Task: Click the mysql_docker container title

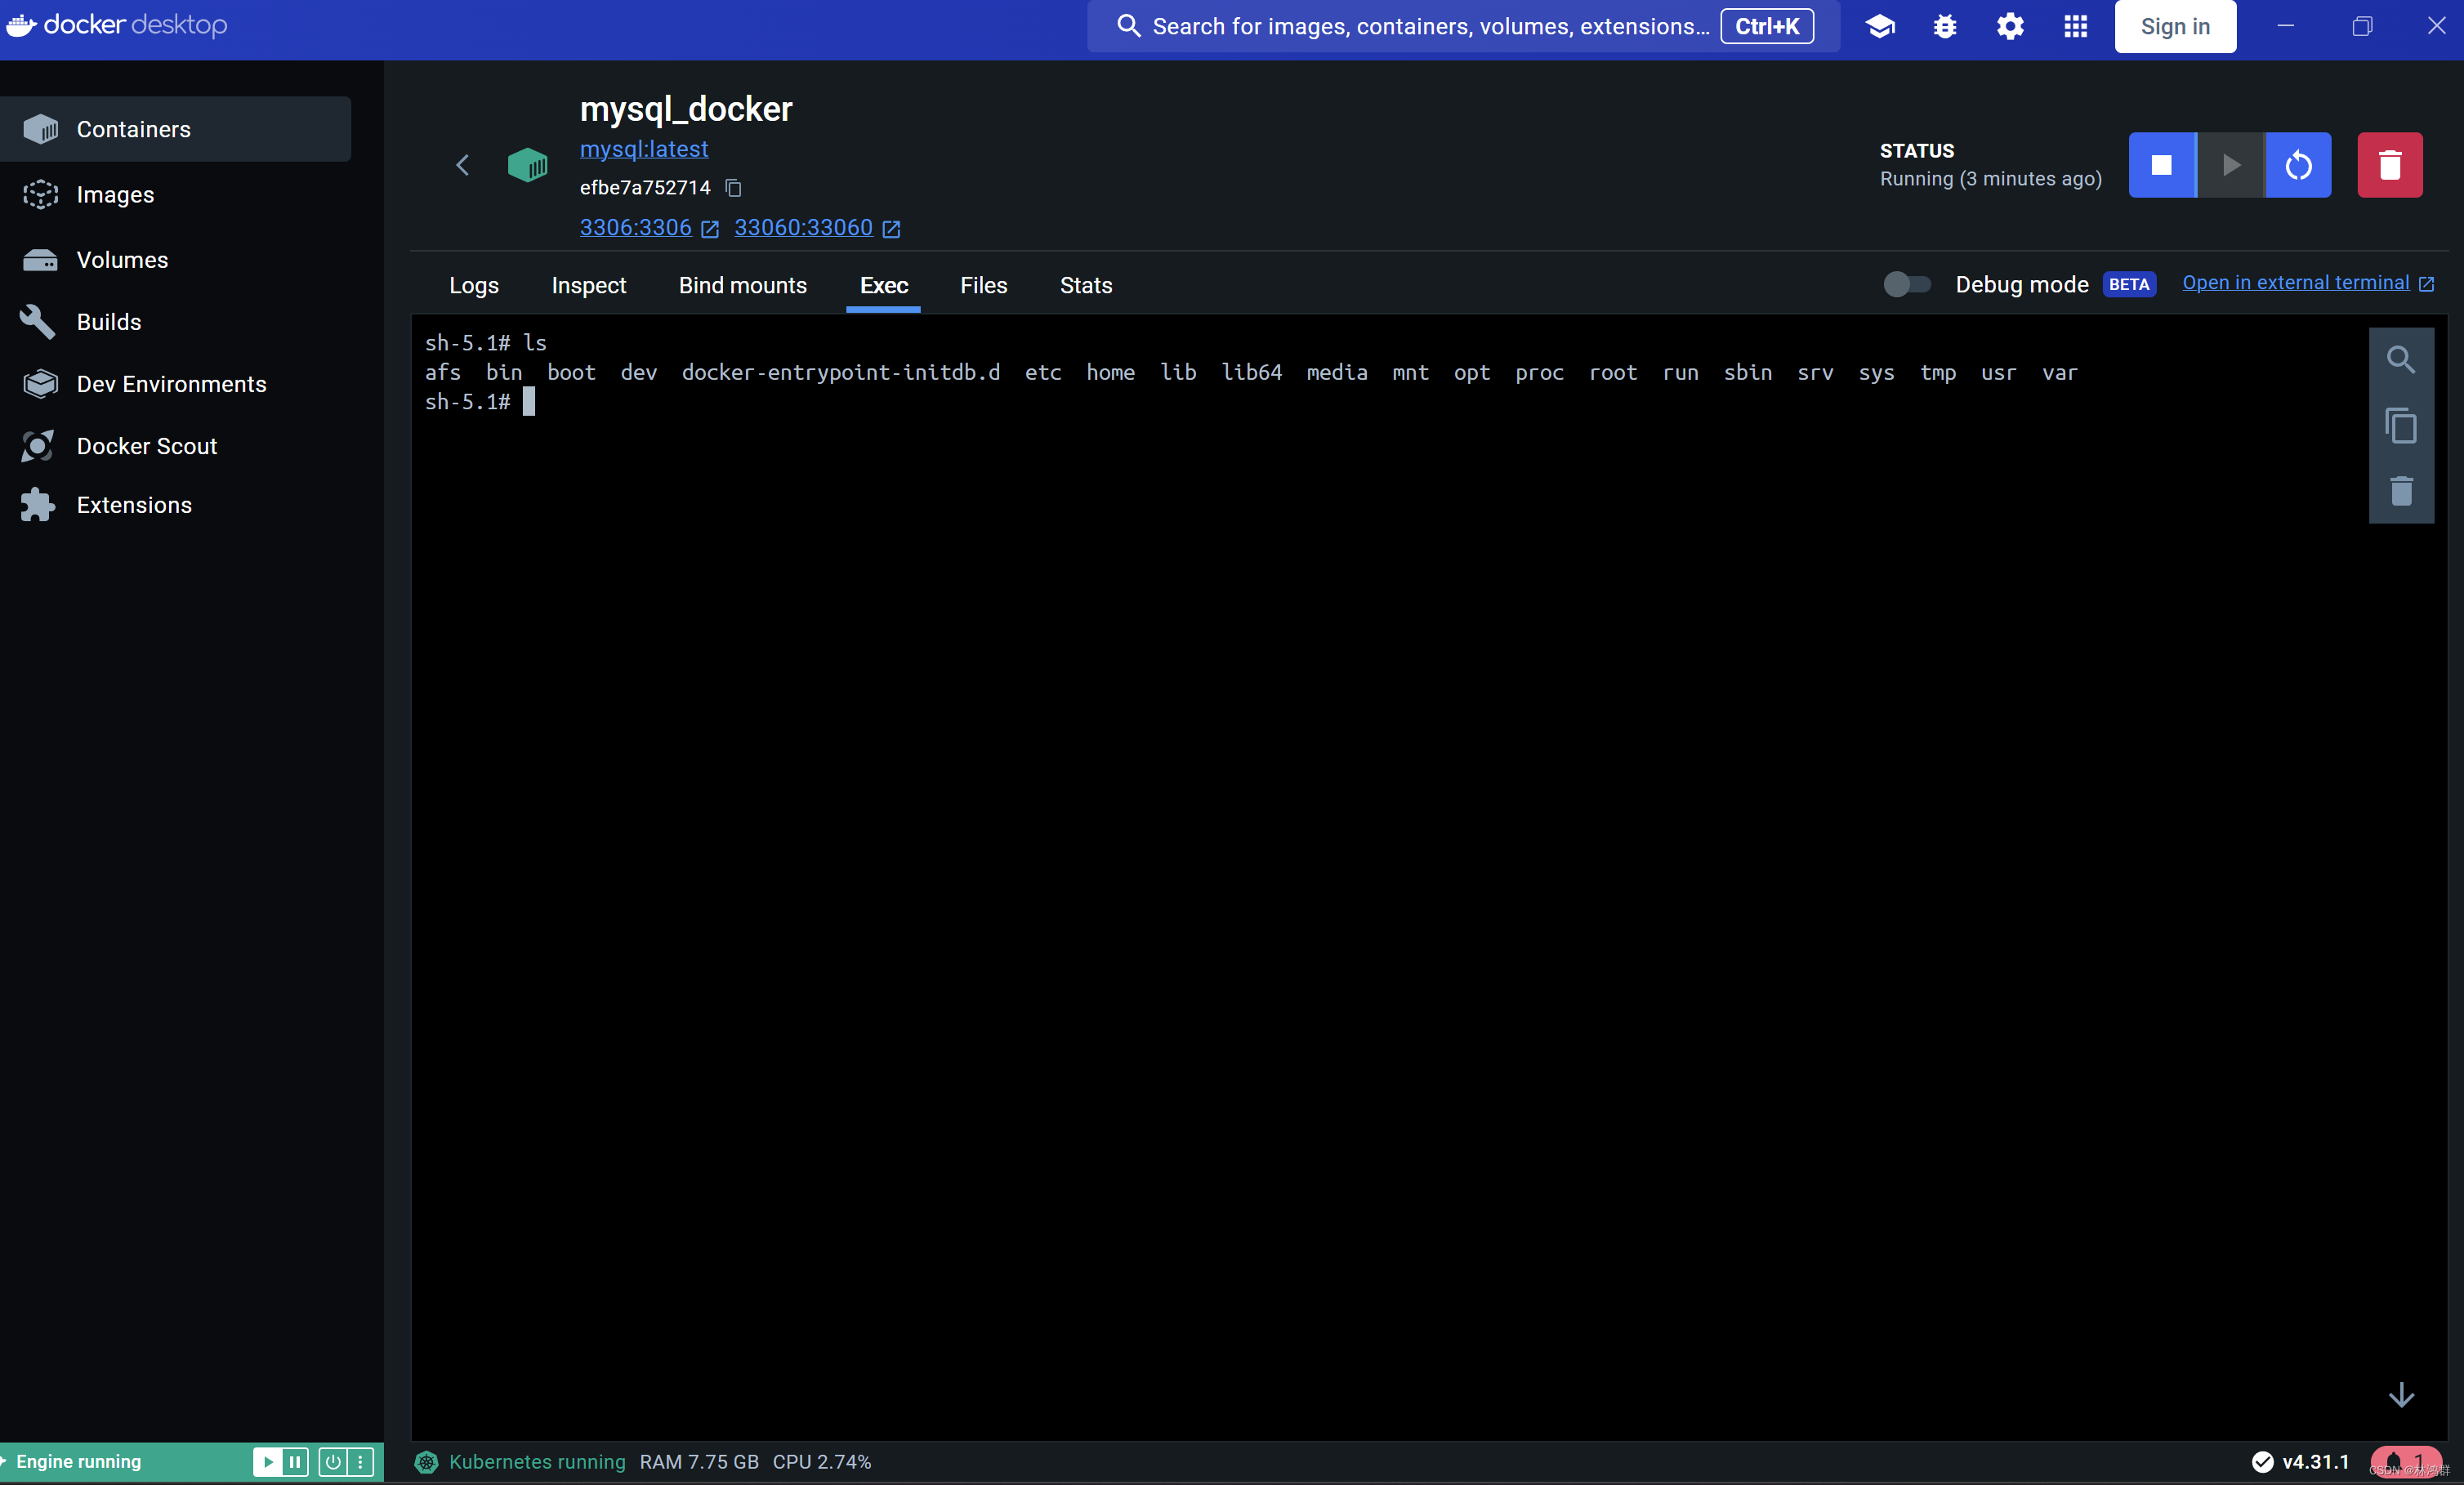Action: coord(686,109)
